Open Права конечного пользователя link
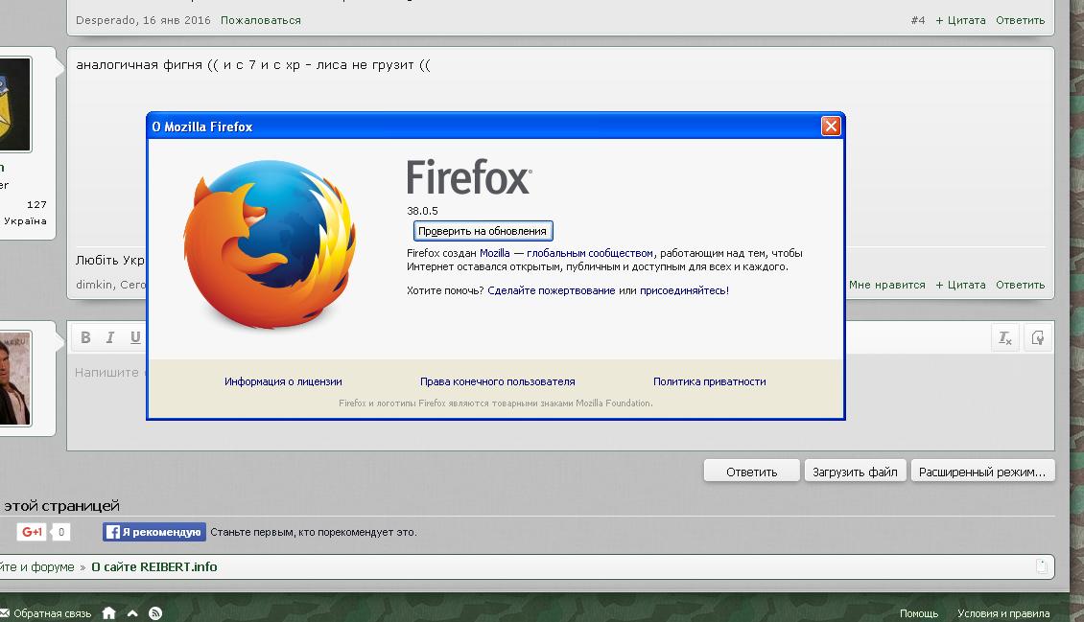This screenshot has width=1084, height=622. tap(497, 381)
